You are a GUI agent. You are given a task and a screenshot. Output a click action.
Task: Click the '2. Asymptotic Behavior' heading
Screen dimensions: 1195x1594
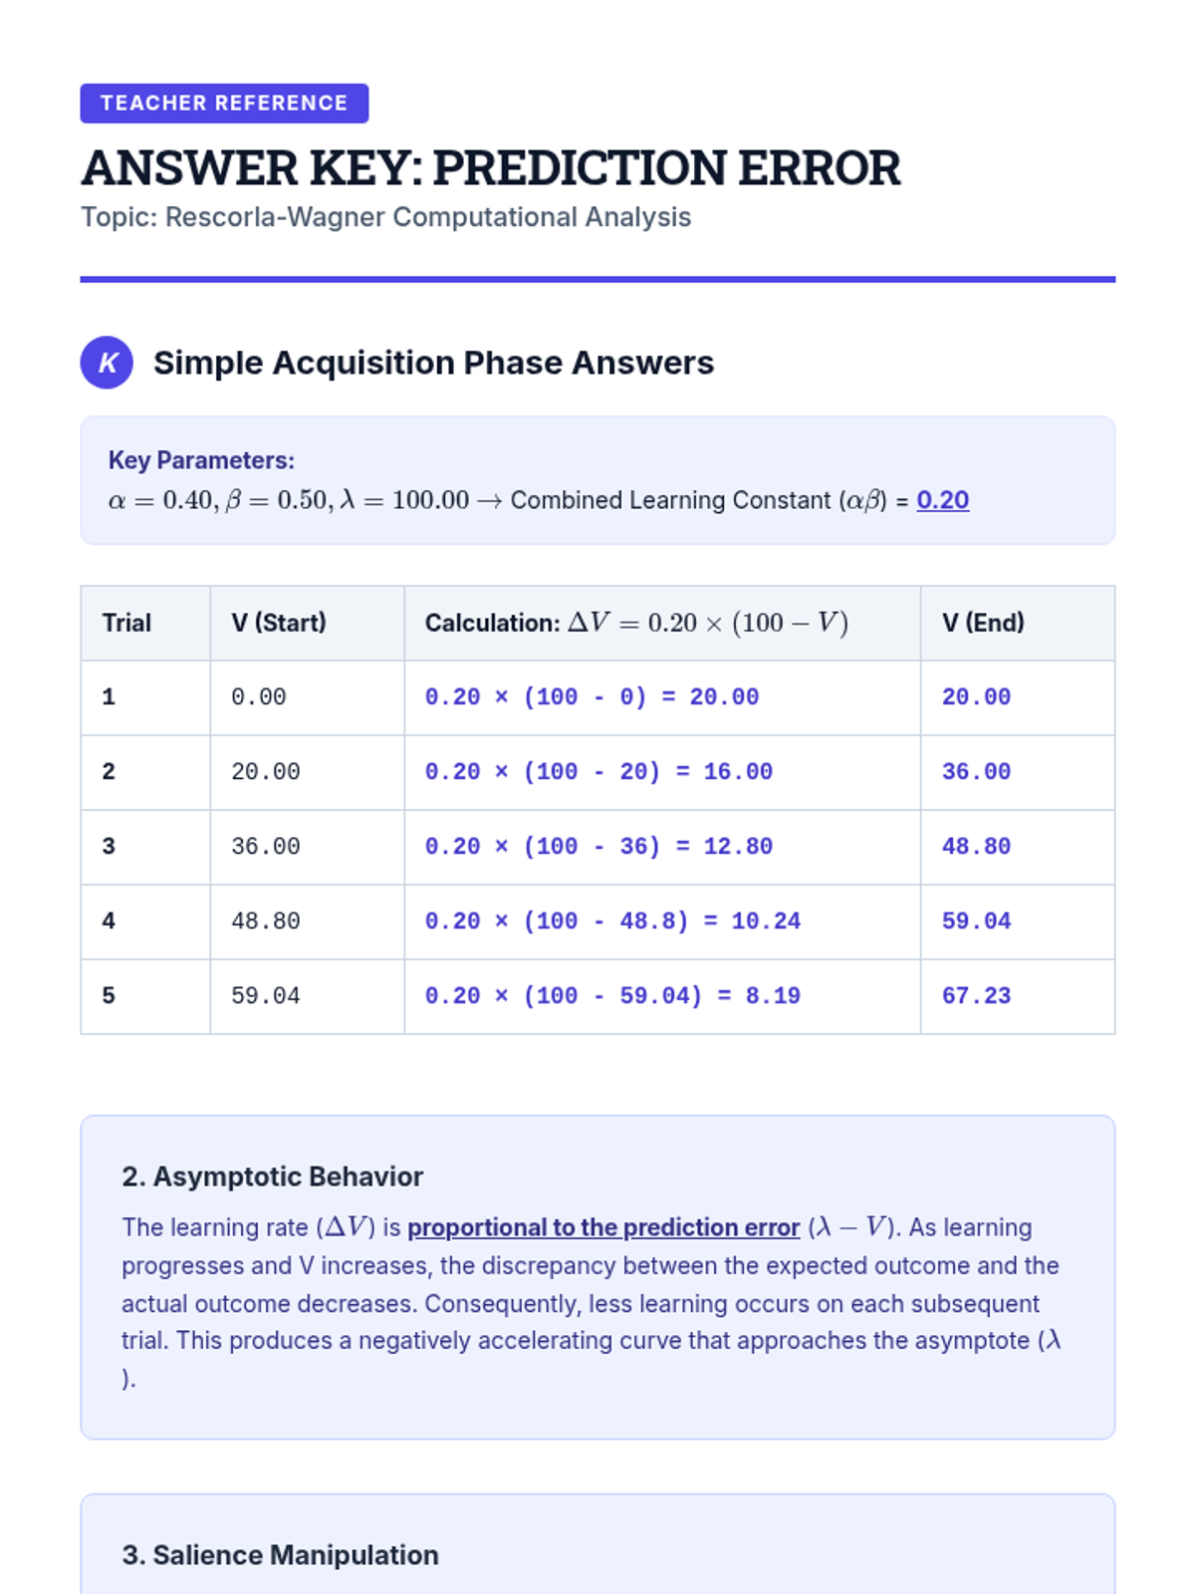point(273,1177)
